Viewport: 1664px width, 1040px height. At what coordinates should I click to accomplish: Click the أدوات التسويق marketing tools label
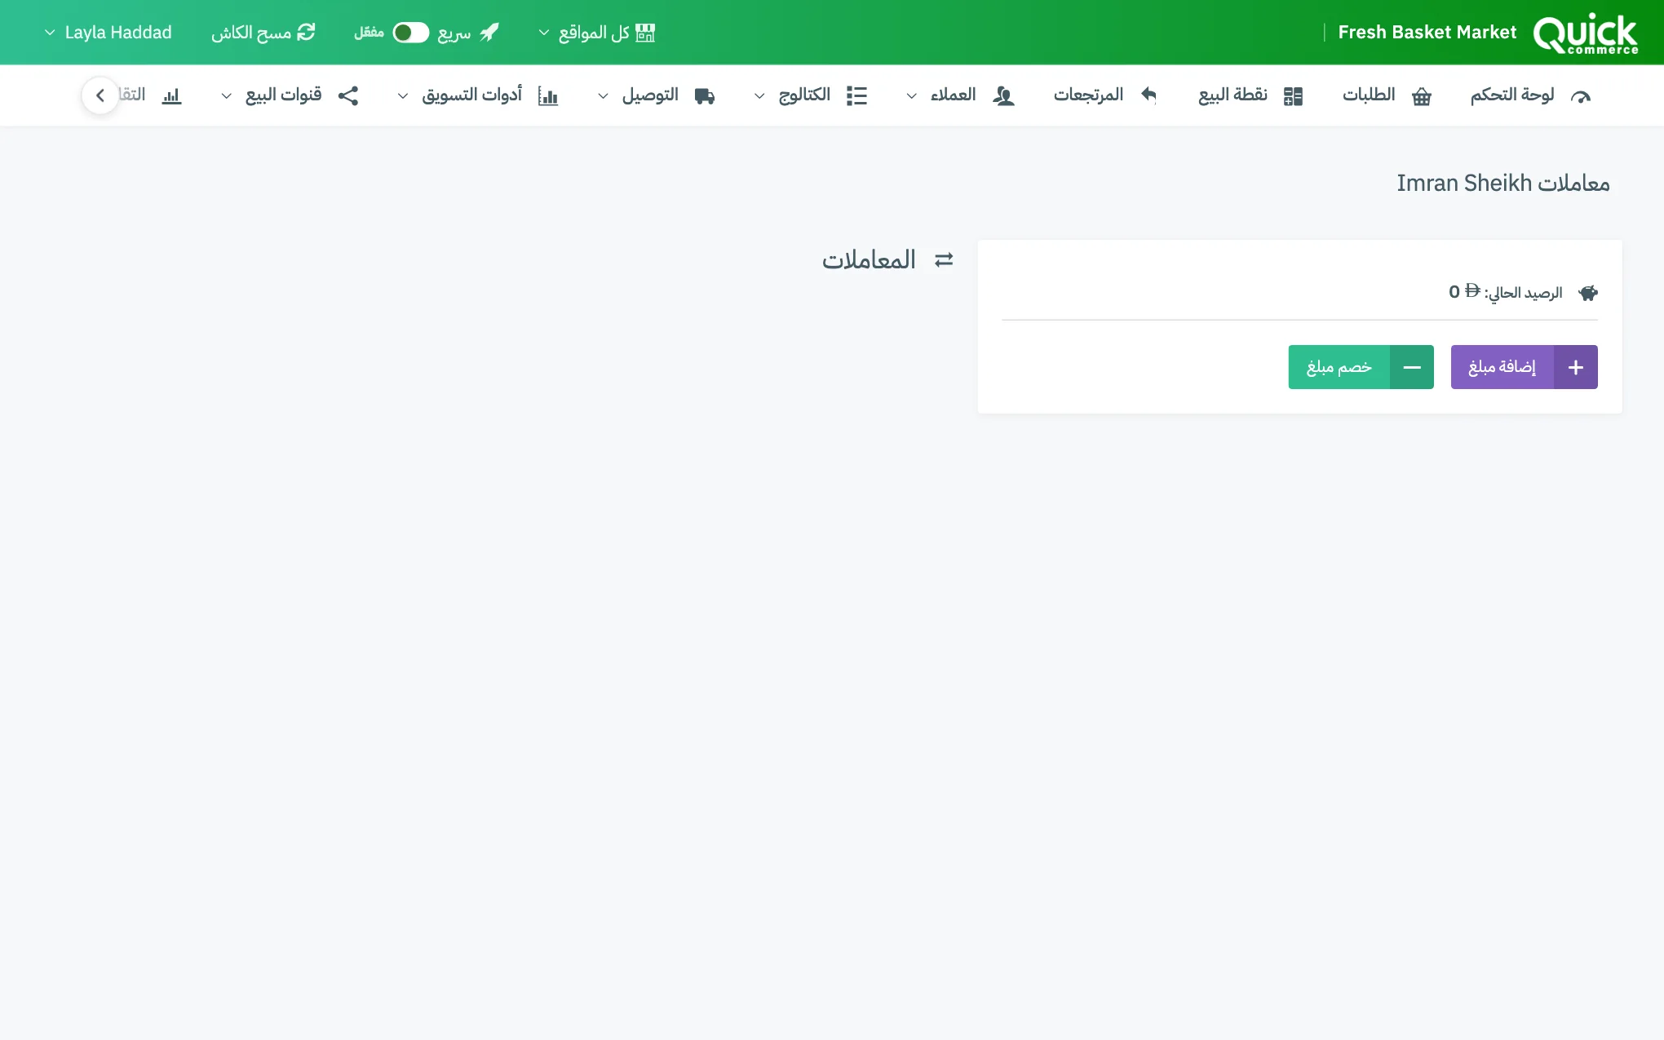coord(471,95)
